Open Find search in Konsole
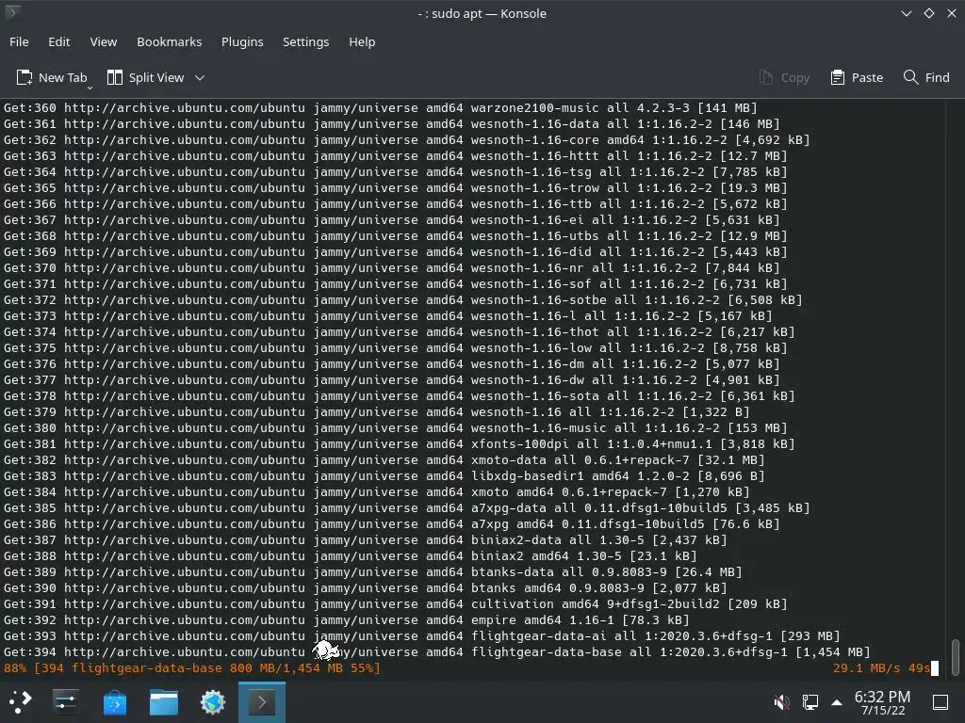 coord(926,77)
